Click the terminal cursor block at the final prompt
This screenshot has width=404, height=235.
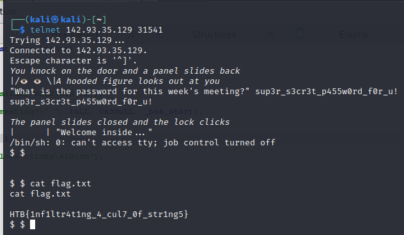(x=33, y=224)
